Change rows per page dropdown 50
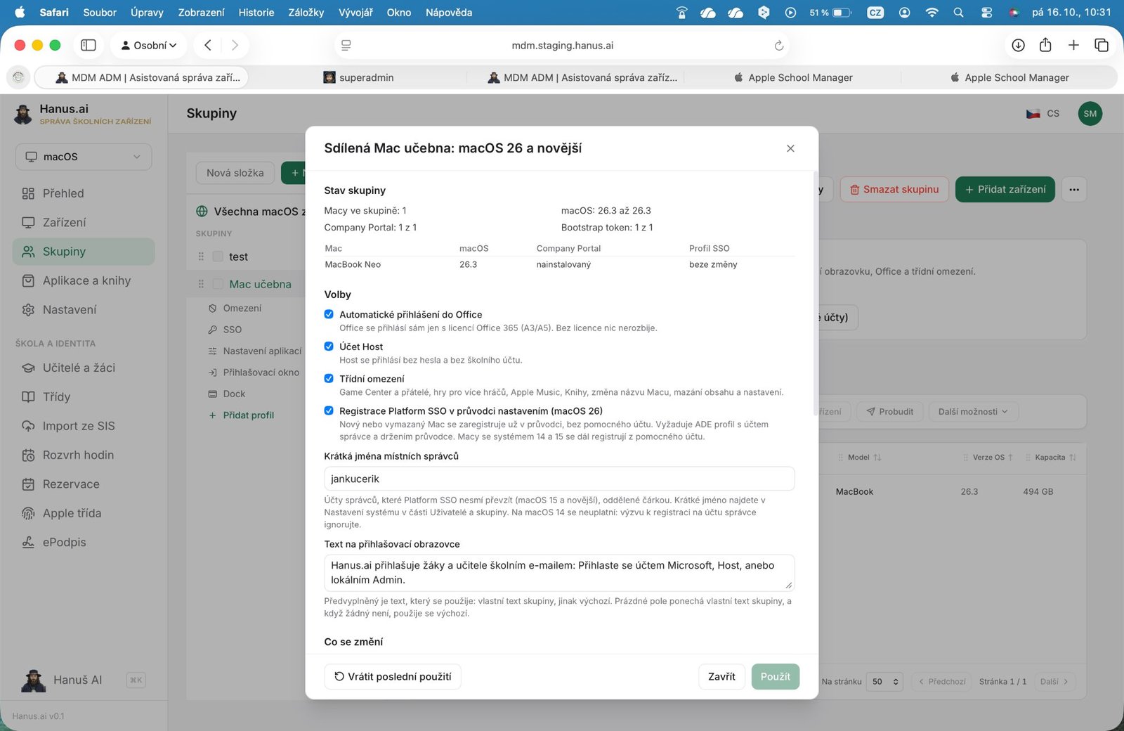 (884, 681)
